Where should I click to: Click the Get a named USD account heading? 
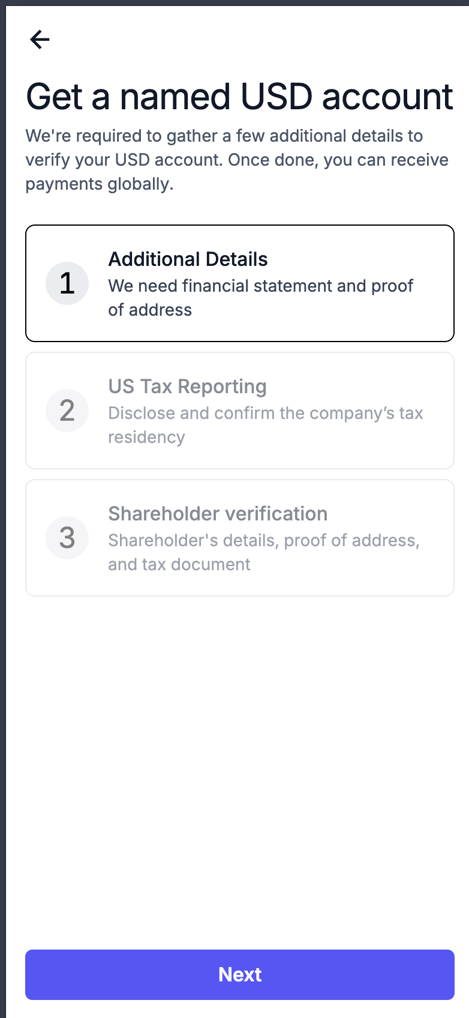click(x=239, y=97)
